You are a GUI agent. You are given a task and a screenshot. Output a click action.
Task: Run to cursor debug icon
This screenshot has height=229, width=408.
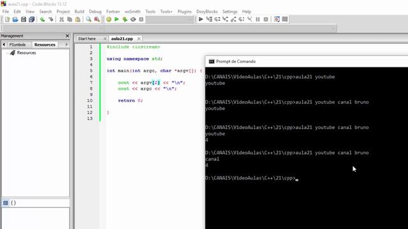(209, 19)
